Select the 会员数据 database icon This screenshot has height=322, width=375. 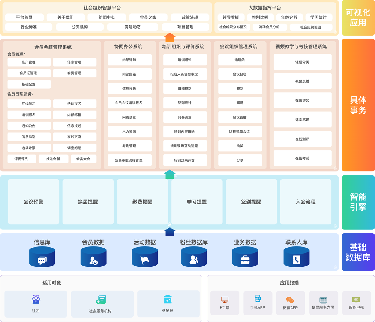tap(93, 257)
